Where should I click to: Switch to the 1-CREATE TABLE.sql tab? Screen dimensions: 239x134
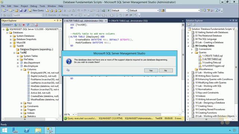click(x=128, y=21)
